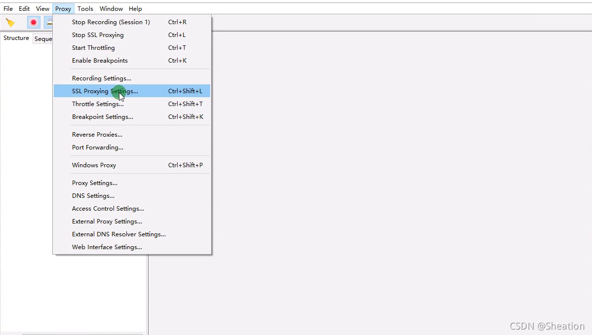Viewport: 592px width, 335px height.
Task: Open the Window menu
Action: (111, 8)
